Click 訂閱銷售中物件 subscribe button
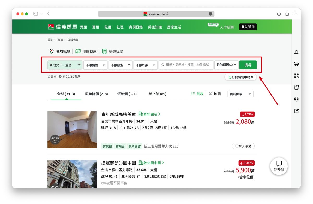The width and height of the screenshot is (313, 204). (x=241, y=77)
